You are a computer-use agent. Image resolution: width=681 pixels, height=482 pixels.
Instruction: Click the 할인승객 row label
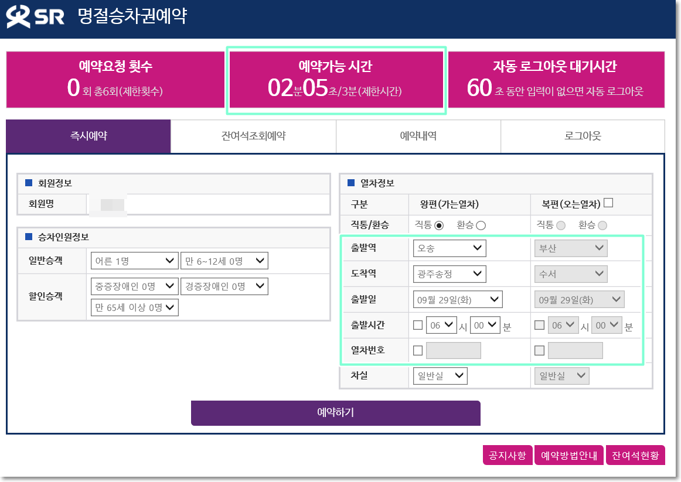click(46, 297)
